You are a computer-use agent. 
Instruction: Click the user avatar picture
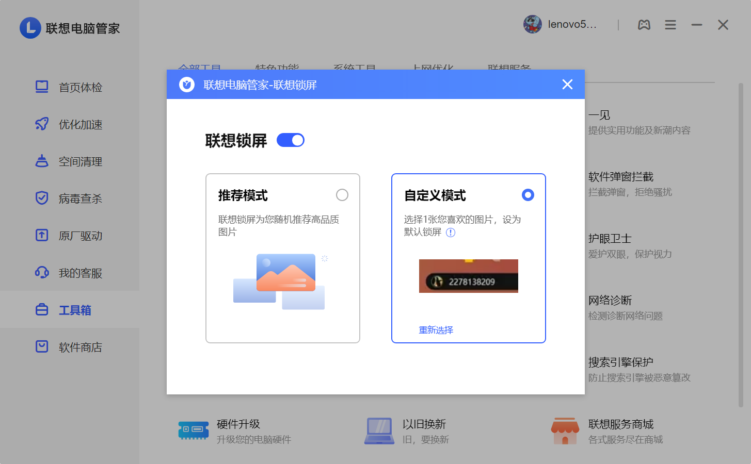[533, 24]
